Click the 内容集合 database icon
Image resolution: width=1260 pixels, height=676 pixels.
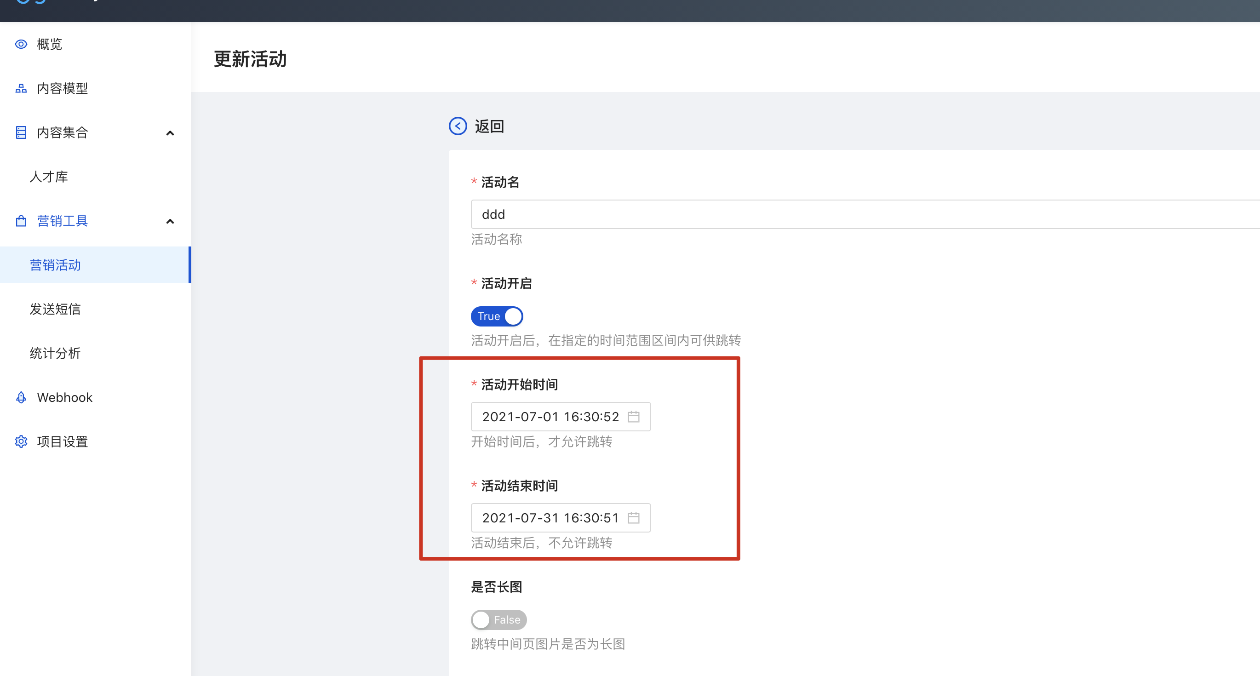coord(21,132)
